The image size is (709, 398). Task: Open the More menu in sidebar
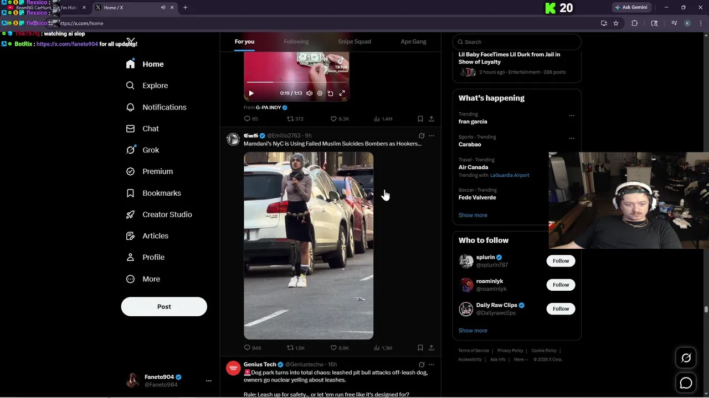coord(143,279)
